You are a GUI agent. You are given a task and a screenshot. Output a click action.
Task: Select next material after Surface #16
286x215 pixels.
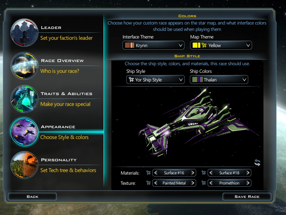point(193,173)
